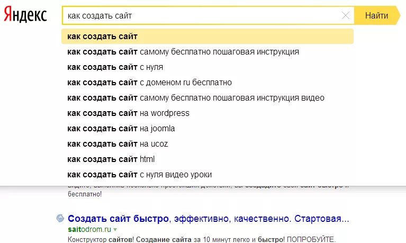Click the saitodrom.ru green URL

click(x=89, y=229)
